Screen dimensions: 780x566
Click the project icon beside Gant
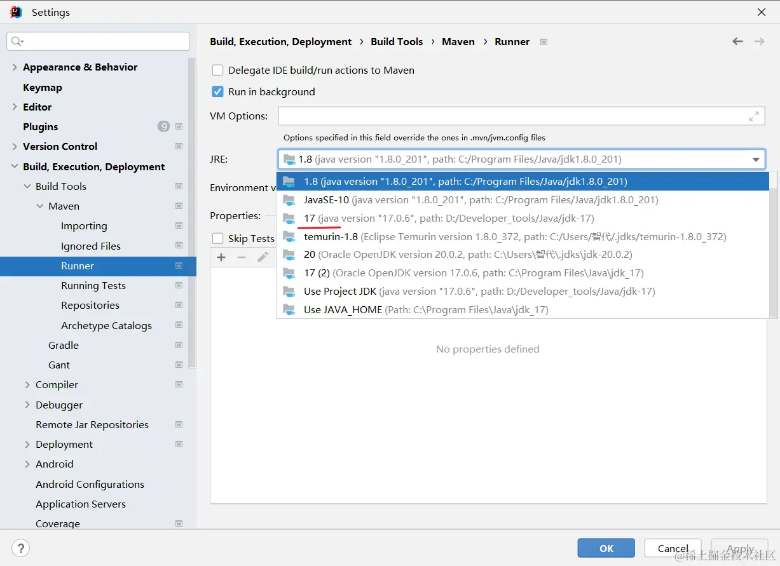[x=179, y=365]
